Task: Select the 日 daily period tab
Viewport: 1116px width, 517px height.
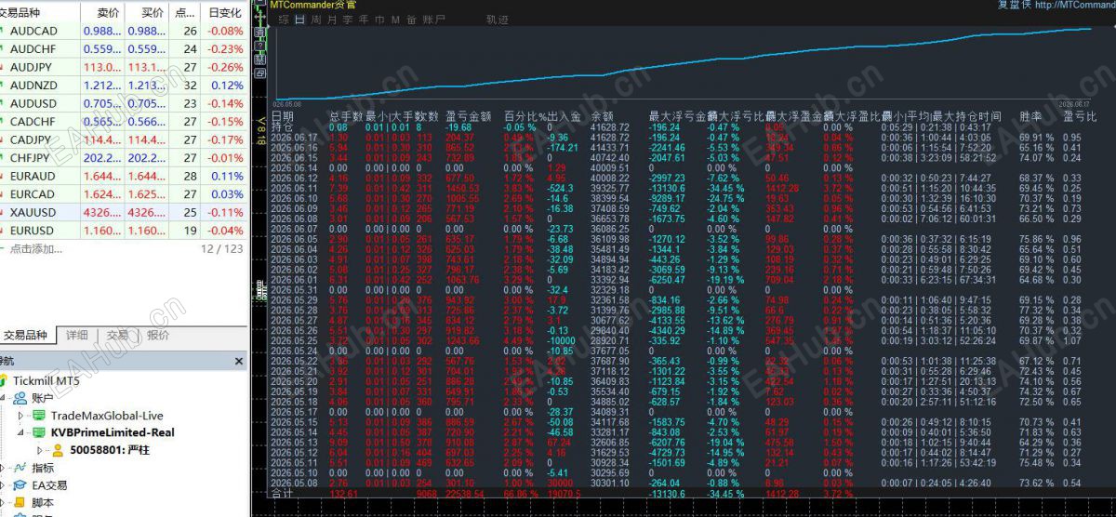Action: point(299,19)
